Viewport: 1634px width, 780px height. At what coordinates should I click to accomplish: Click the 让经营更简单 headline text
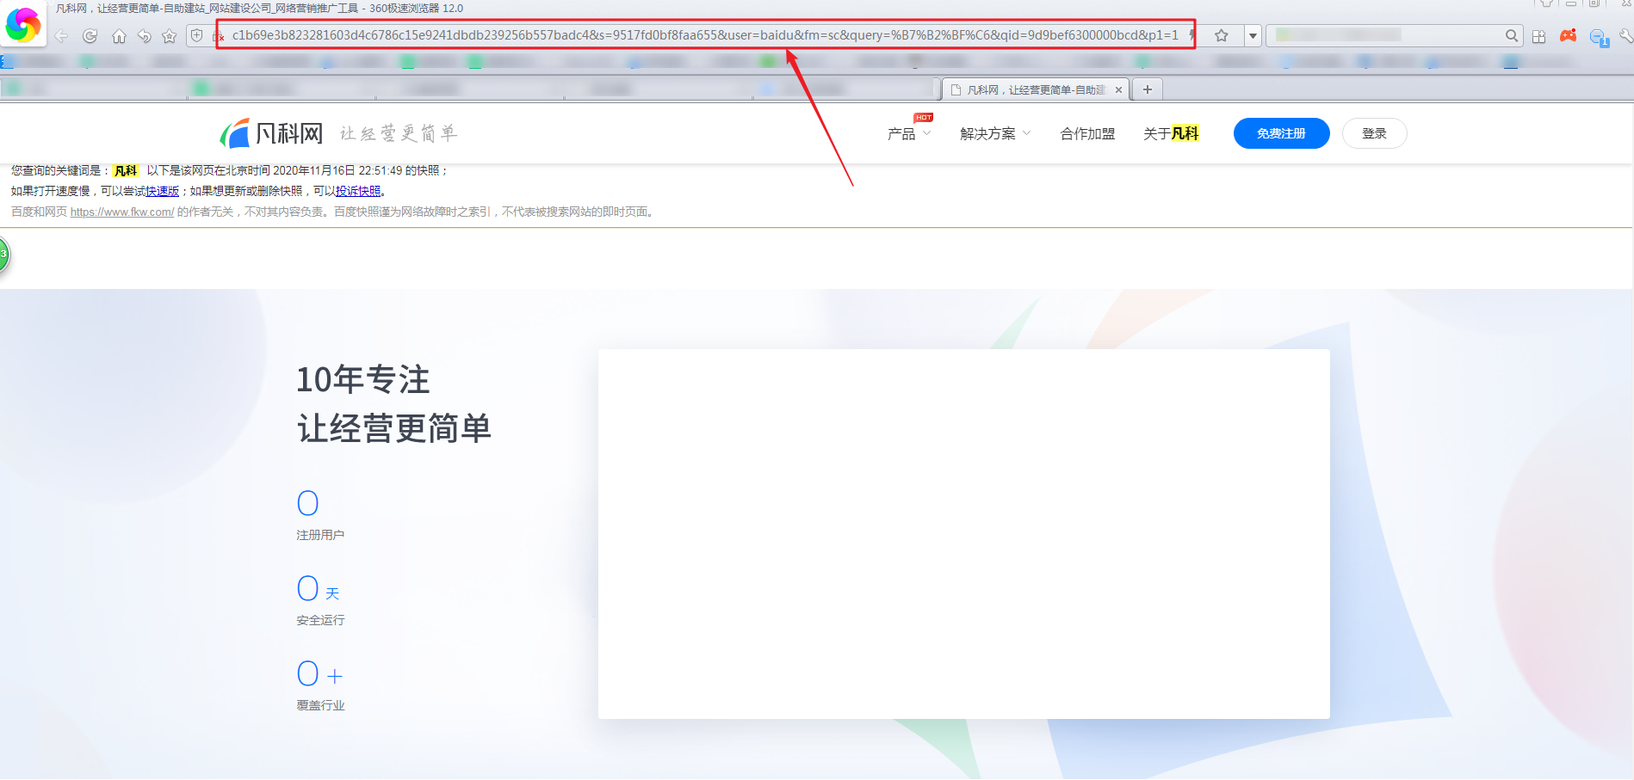pyautogui.click(x=394, y=428)
